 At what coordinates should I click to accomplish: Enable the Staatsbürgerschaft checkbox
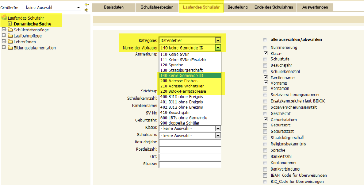pos(265,138)
